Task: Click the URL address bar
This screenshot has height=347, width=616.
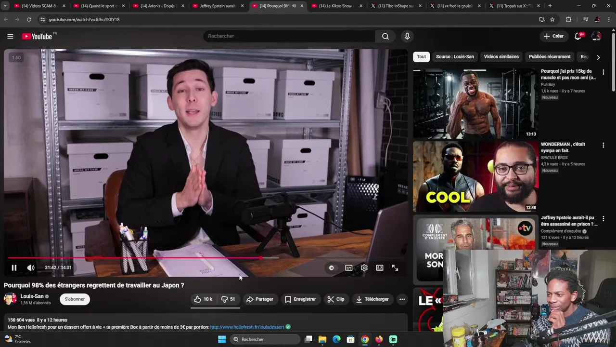Action: [289, 19]
